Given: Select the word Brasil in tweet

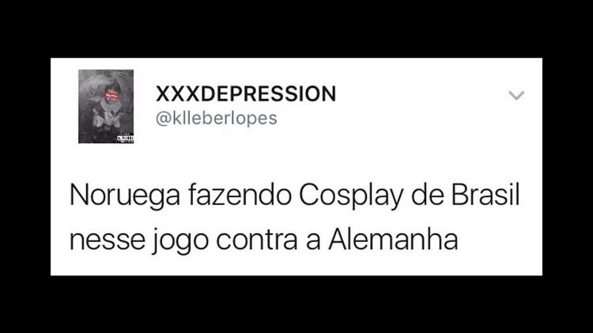Looking at the screenshot, I should pyautogui.click(x=485, y=195).
